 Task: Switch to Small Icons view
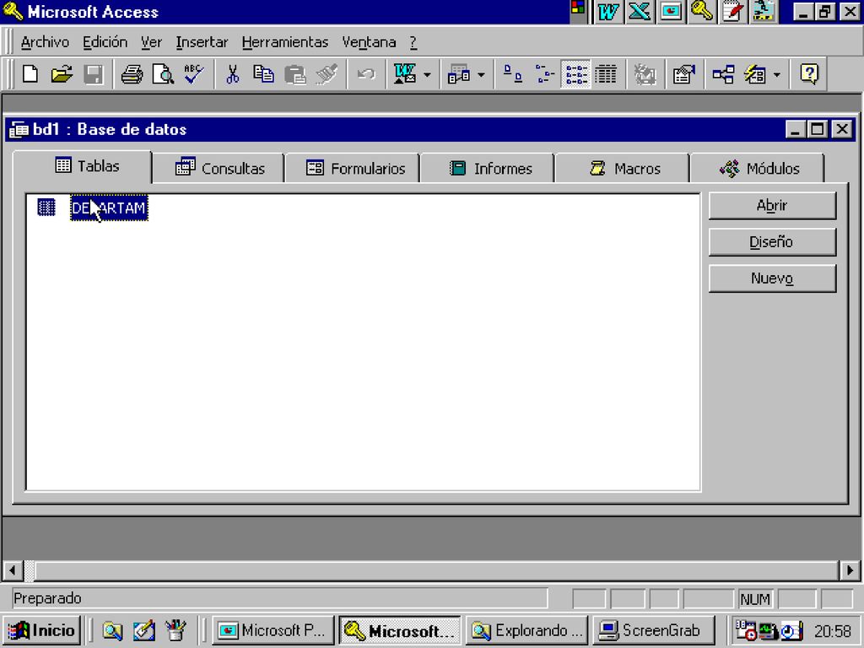[544, 74]
